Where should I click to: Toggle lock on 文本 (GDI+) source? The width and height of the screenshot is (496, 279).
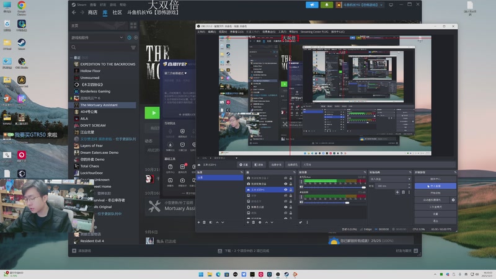(292, 189)
